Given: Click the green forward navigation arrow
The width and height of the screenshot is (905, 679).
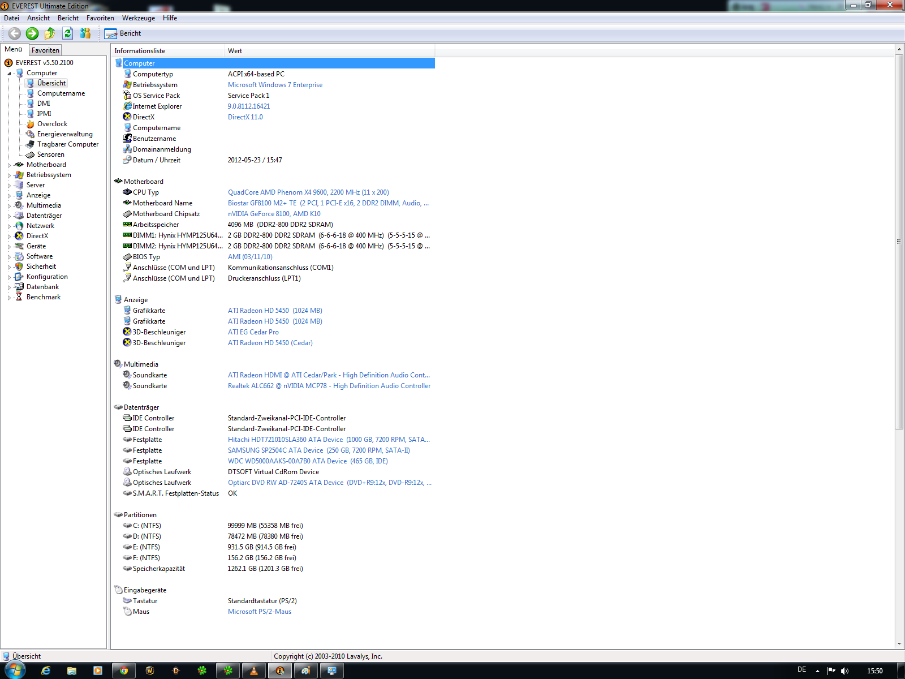Looking at the screenshot, I should tap(32, 33).
